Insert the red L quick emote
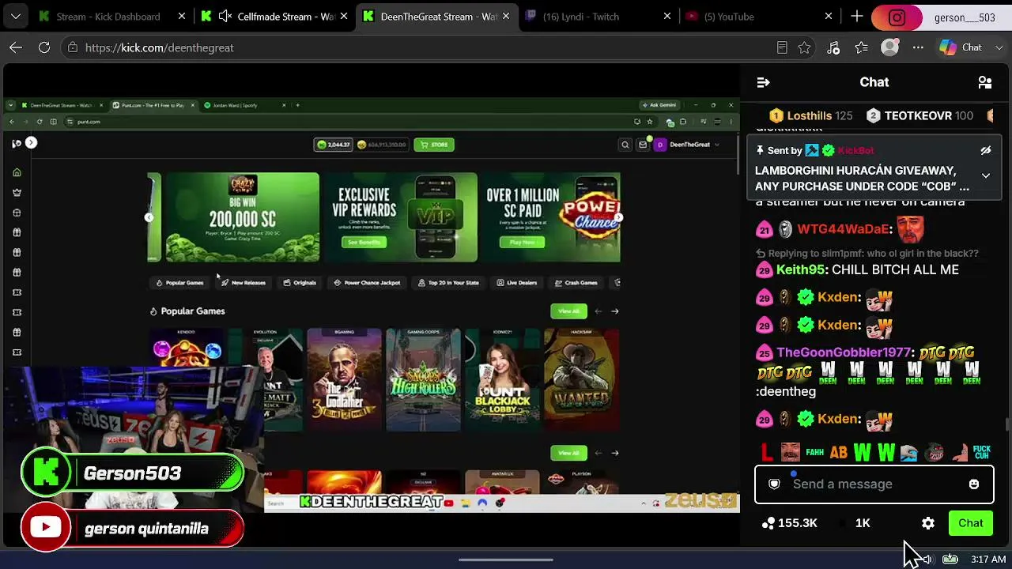Image resolution: width=1012 pixels, height=569 pixels. 766,453
